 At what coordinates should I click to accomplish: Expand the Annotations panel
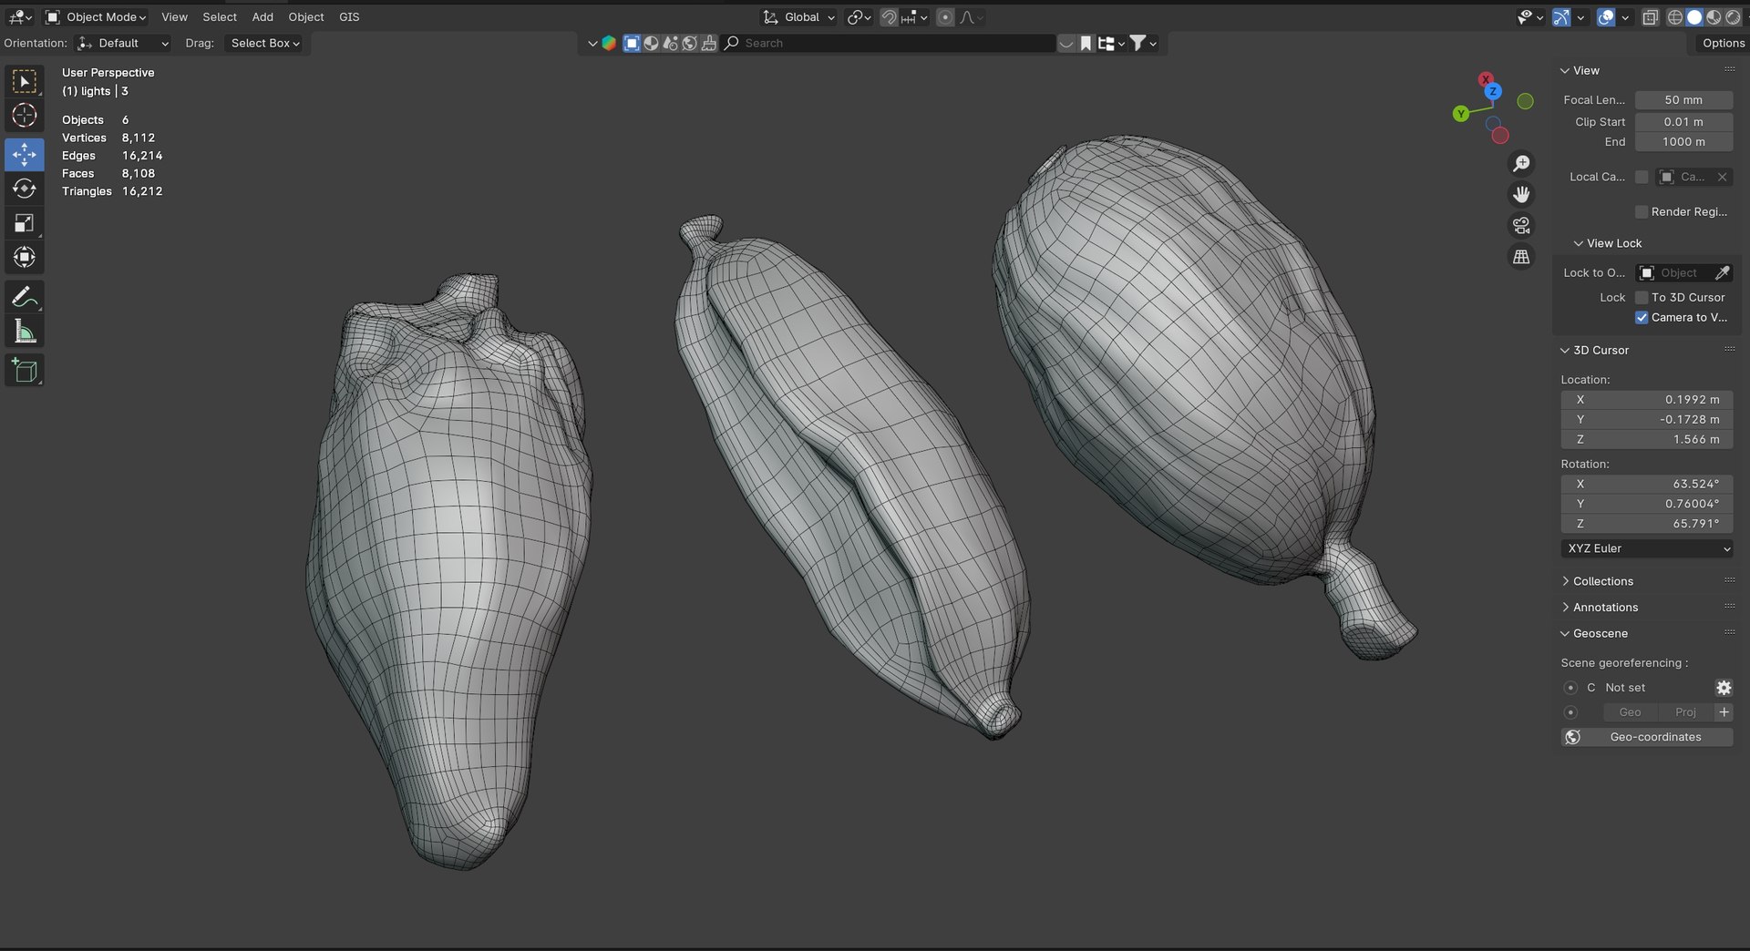click(1605, 608)
